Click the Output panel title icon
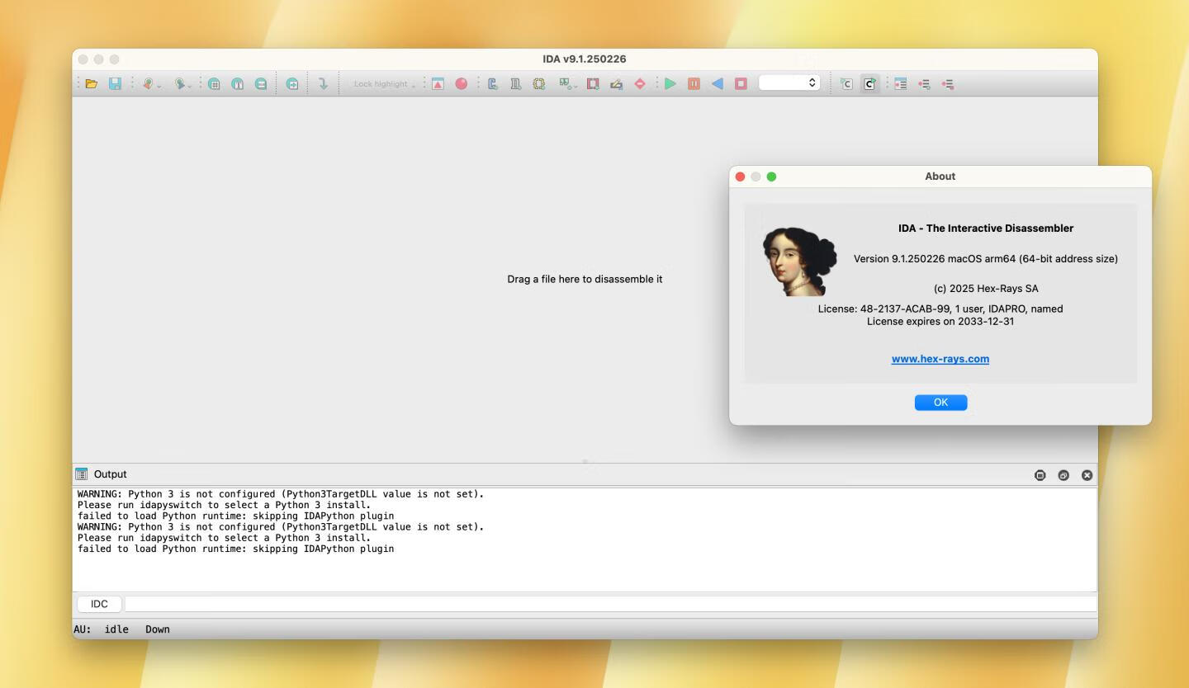 point(81,474)
